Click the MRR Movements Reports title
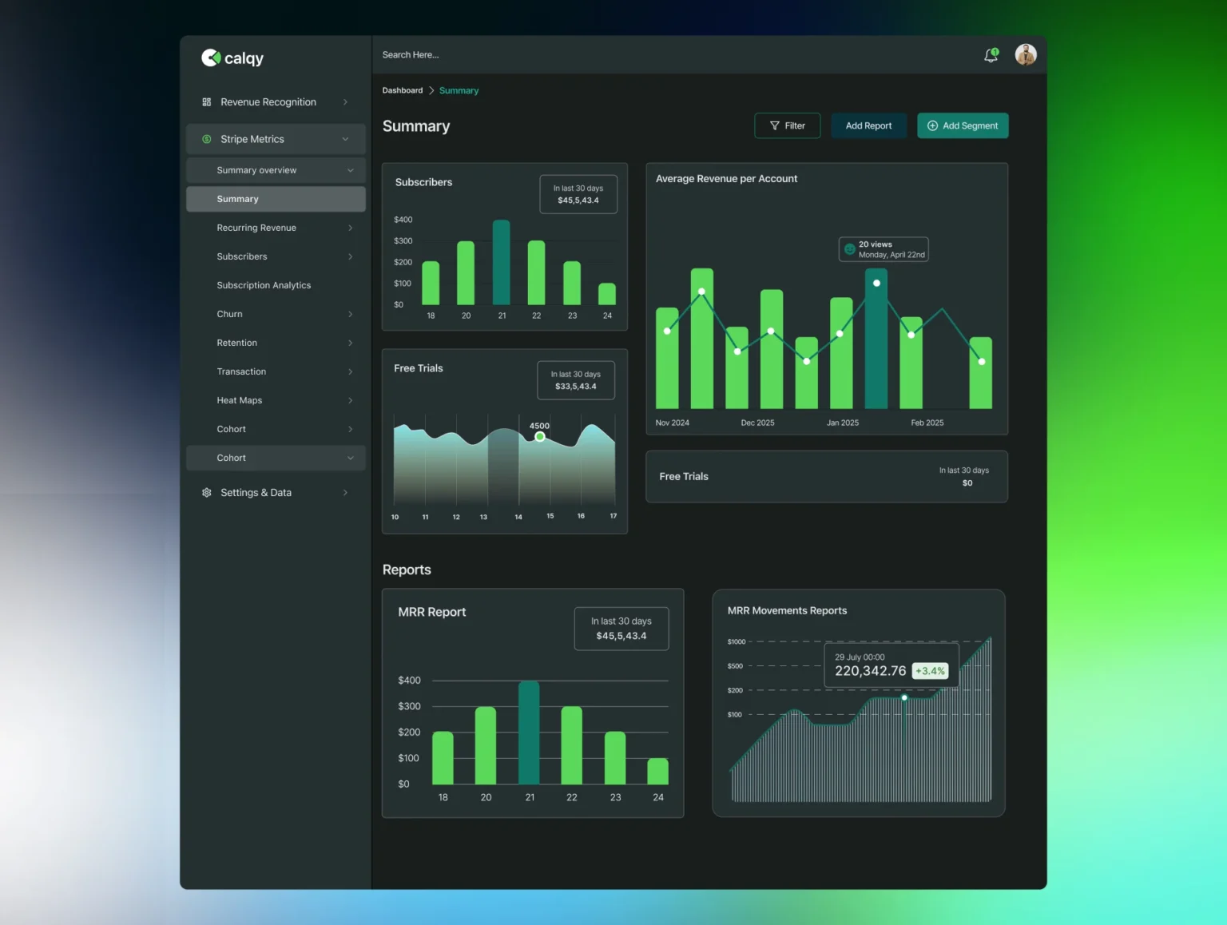This screenshot has height=925, width=1227. (x=787, y=610)
